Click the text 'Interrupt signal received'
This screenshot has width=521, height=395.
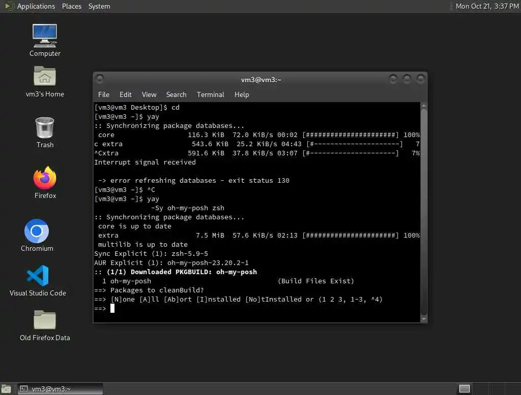click(145, 162)
